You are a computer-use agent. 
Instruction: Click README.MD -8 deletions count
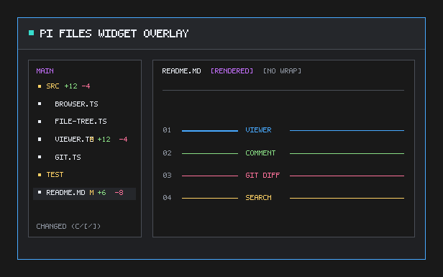(119, 193)
